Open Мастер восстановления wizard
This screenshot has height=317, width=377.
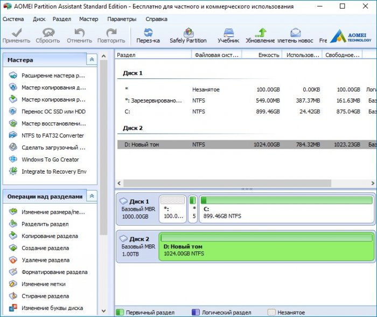click(x=47, y=124)
